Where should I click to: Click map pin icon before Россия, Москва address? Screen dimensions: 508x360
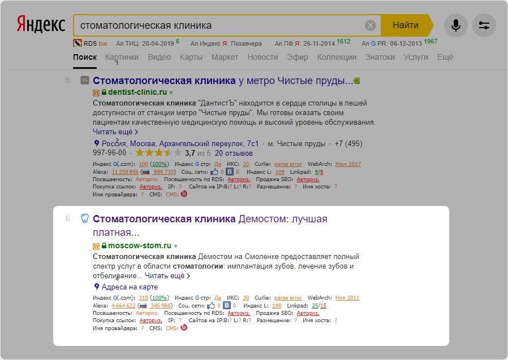point(96,143)
